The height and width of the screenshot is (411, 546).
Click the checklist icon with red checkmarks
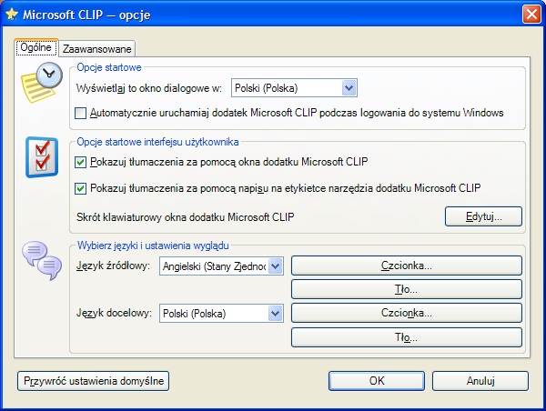coord(42,157)
